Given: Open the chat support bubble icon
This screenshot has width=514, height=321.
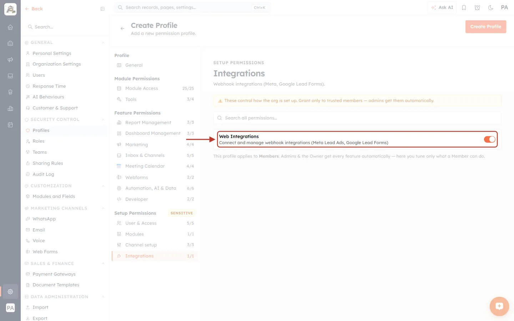Looking at the screenshot, I should (x=499, y=306).
